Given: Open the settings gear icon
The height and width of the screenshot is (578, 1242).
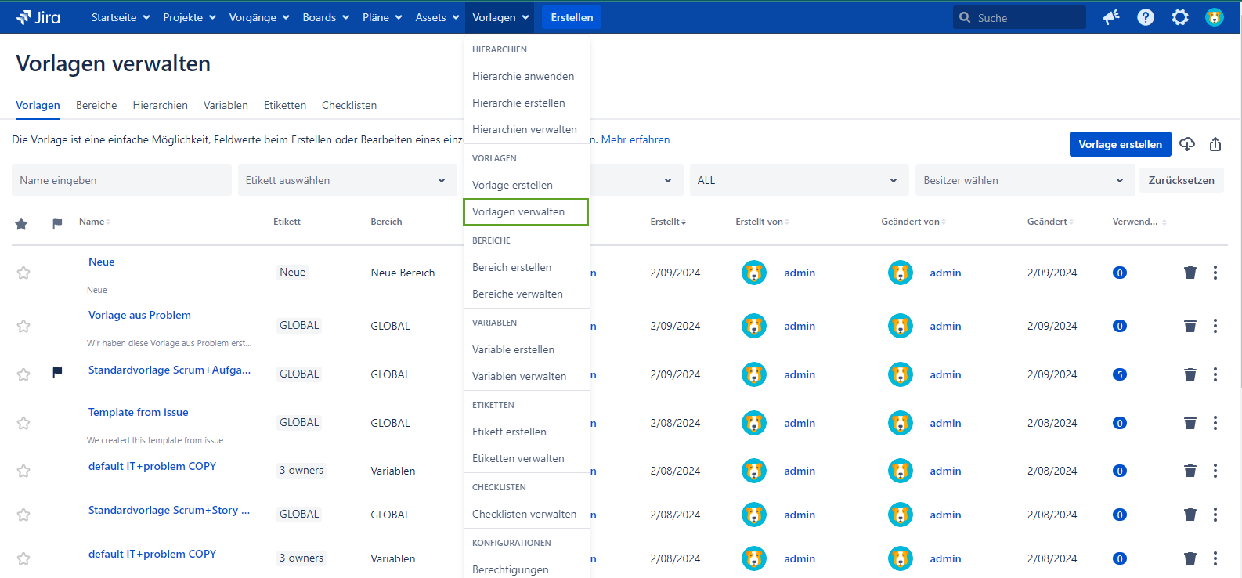Looking at the screenshot, I should tap(1179, 17).
